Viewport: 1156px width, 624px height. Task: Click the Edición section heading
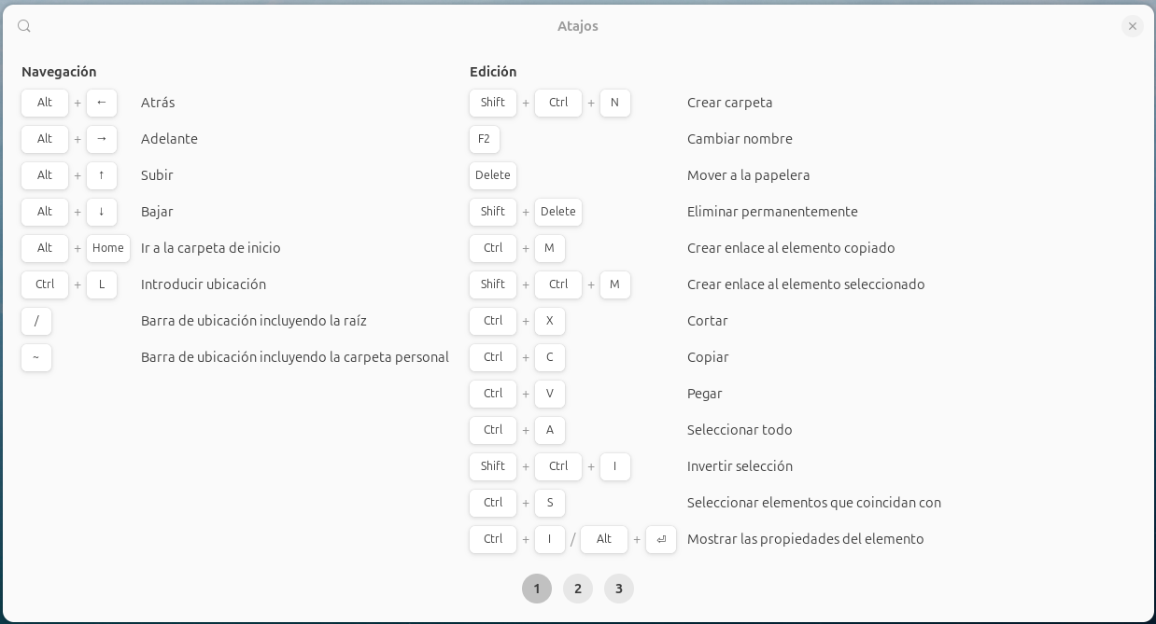493,72
